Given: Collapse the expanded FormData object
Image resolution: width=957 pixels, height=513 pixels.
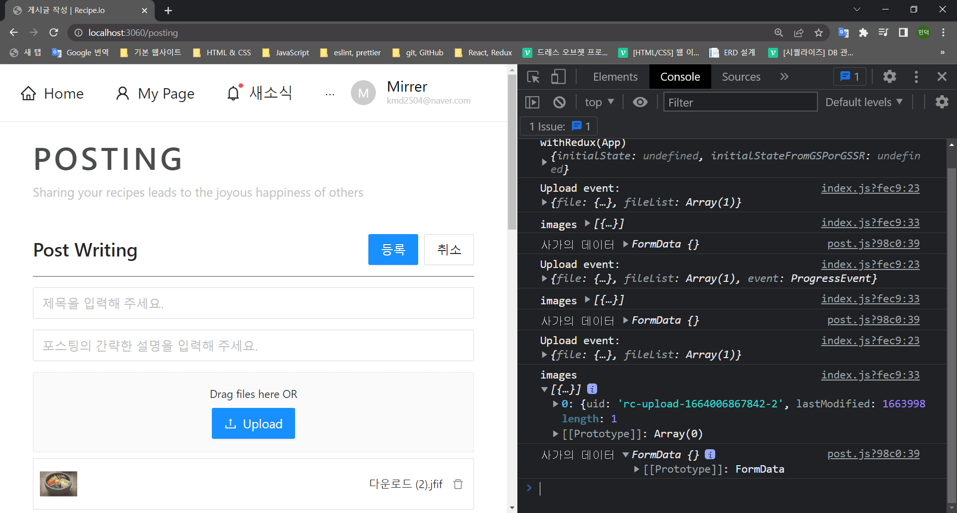Looking at the screenshot, I should pos(626,455).
